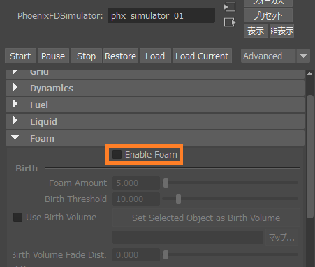Click the Birth Threshold value field
The image size is (315, 267).
point(136,199)
